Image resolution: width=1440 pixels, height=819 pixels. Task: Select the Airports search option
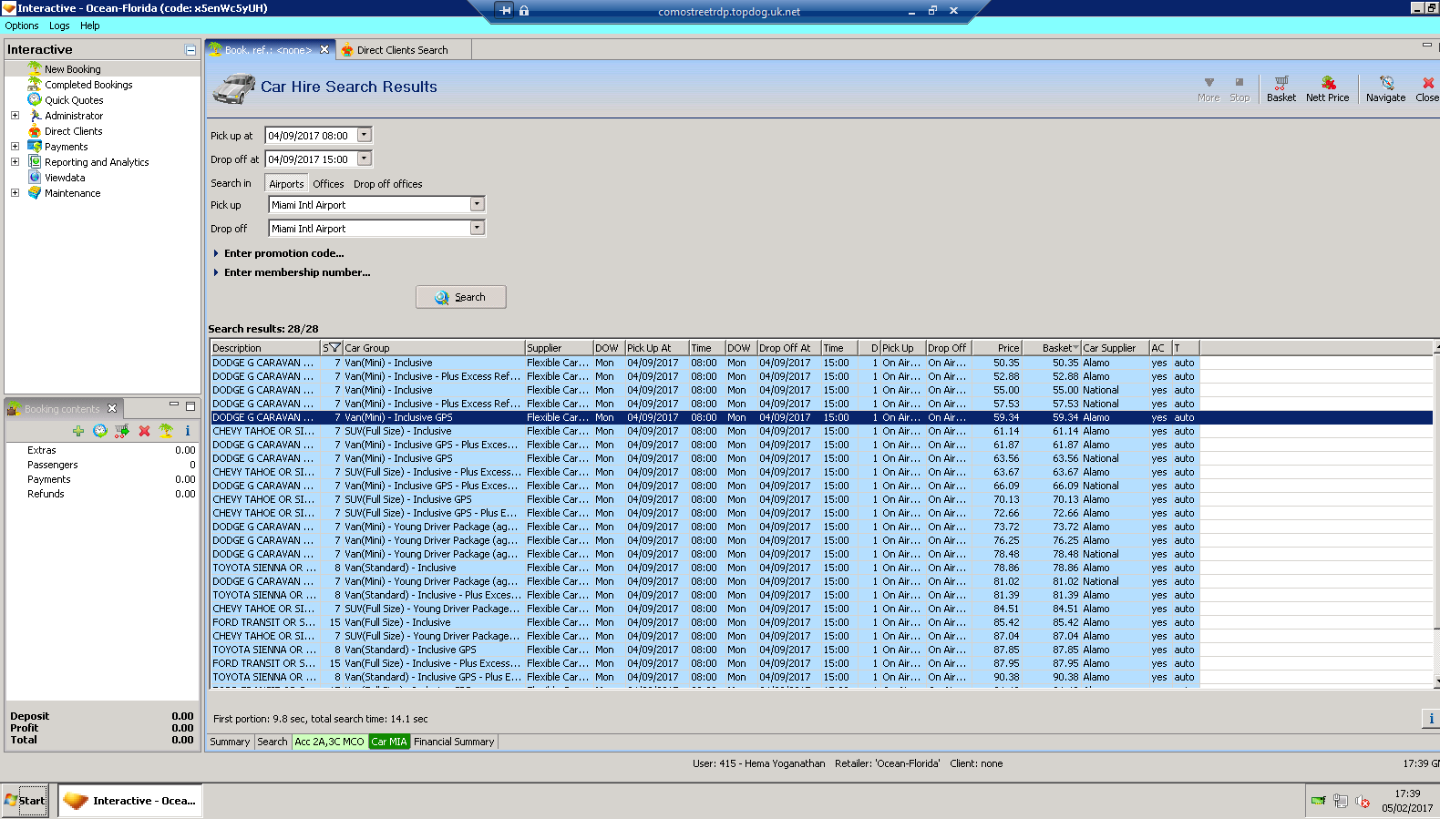click(286, 184)
